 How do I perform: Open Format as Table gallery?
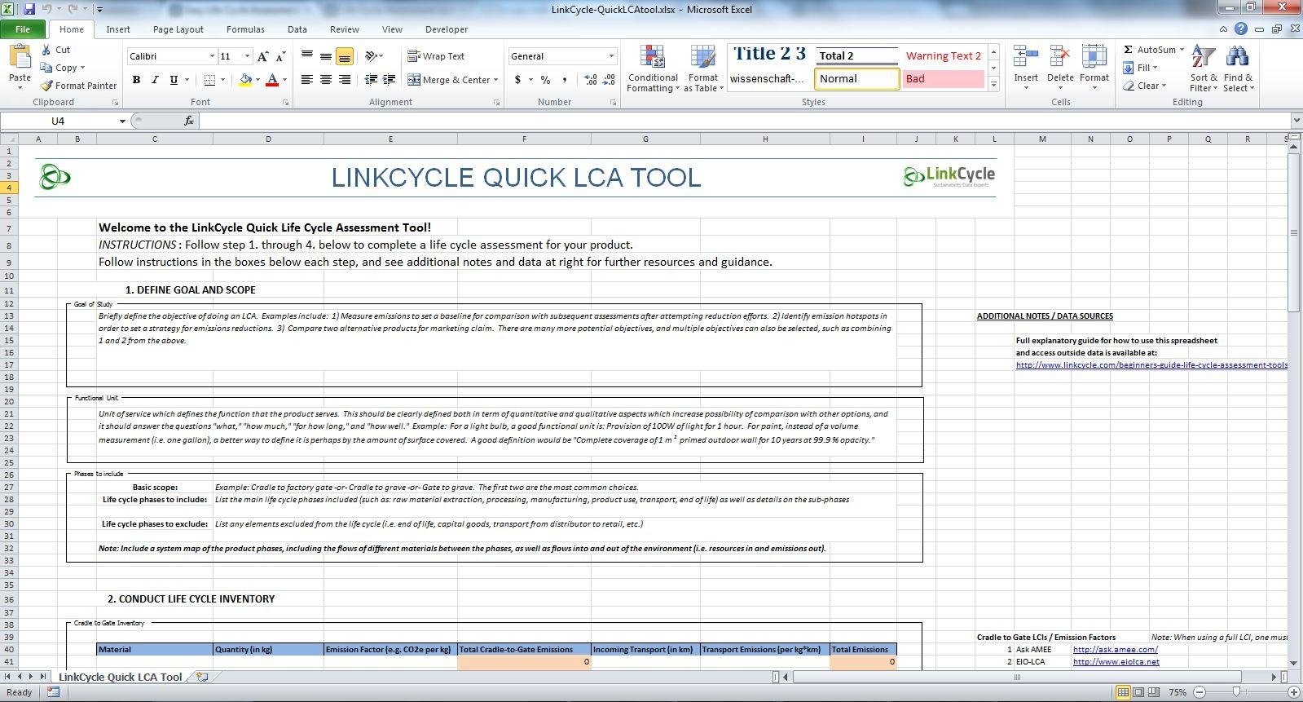[703, 68]
